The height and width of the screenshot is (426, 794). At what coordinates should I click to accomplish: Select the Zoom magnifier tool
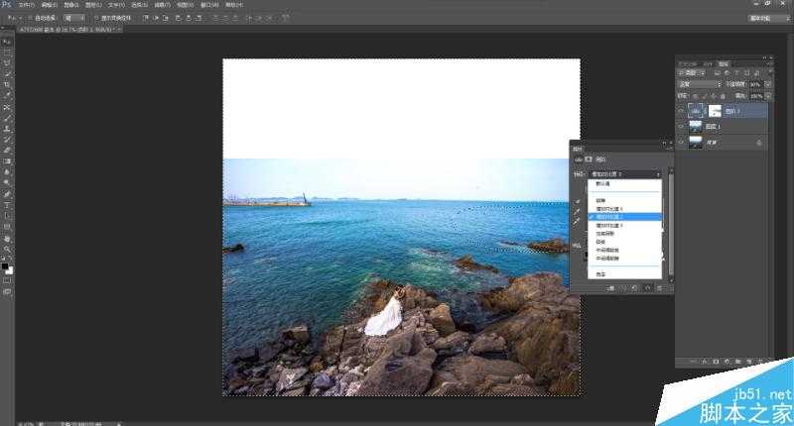(7, 248)
